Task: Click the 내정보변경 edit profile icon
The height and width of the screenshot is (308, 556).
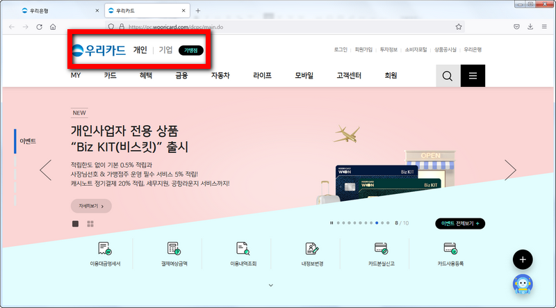Action: pyautogui.click(x=312, y=249)
